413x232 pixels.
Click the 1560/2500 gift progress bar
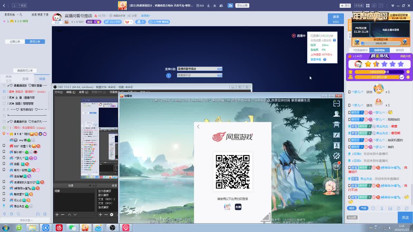[379, 72]
